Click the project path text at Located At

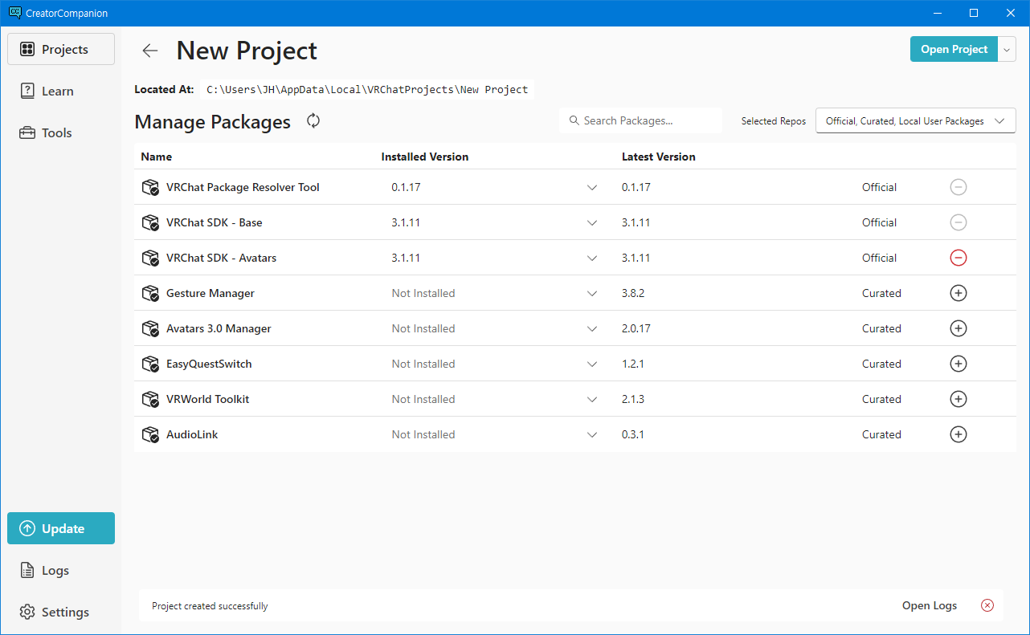pyautogui.click(x=367, y=89)
